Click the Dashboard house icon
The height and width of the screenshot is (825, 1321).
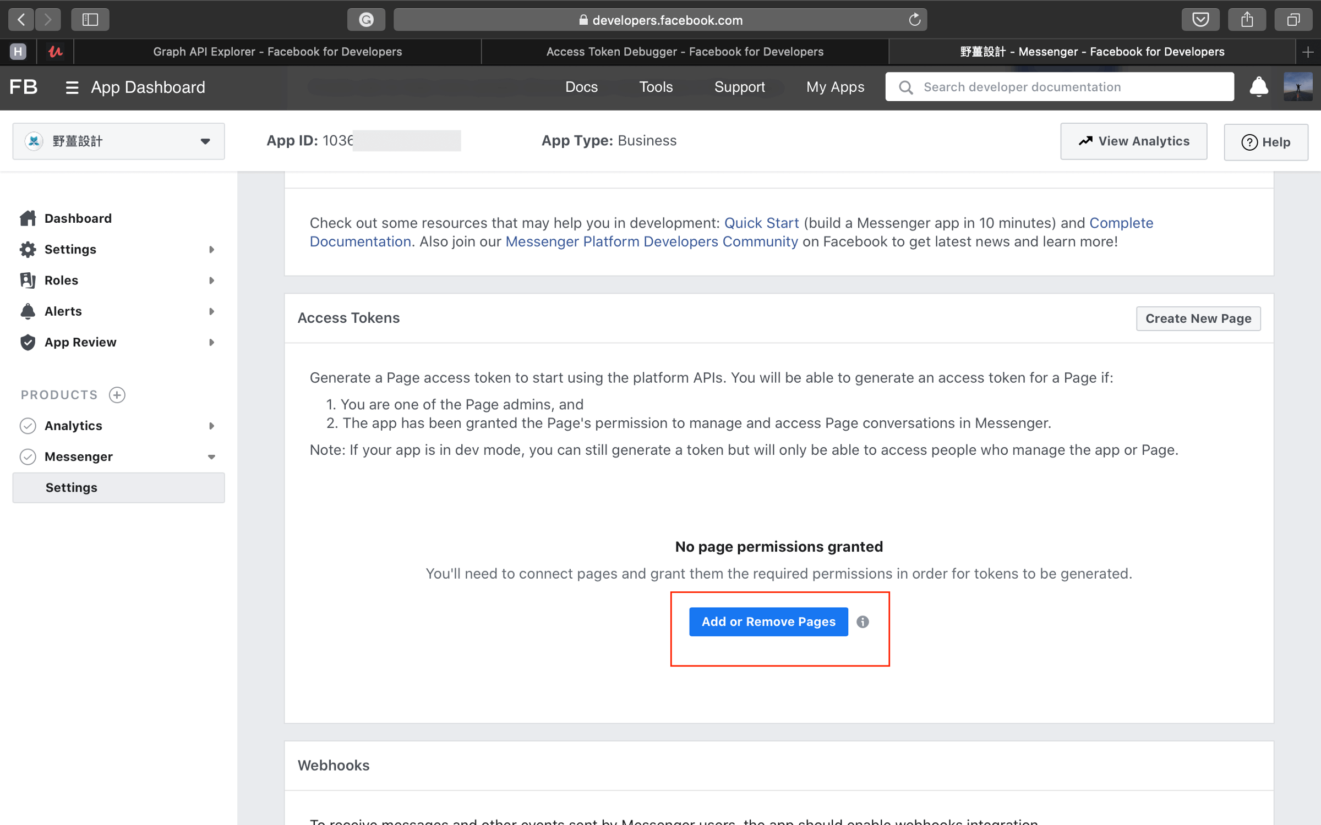point(28,218)
